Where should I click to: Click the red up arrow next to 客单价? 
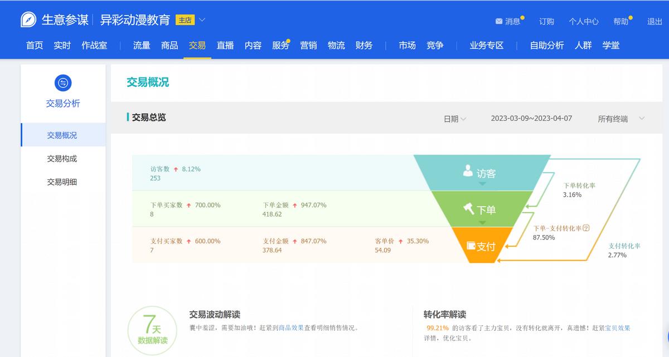pyautogui.click(x=400, y=241)
